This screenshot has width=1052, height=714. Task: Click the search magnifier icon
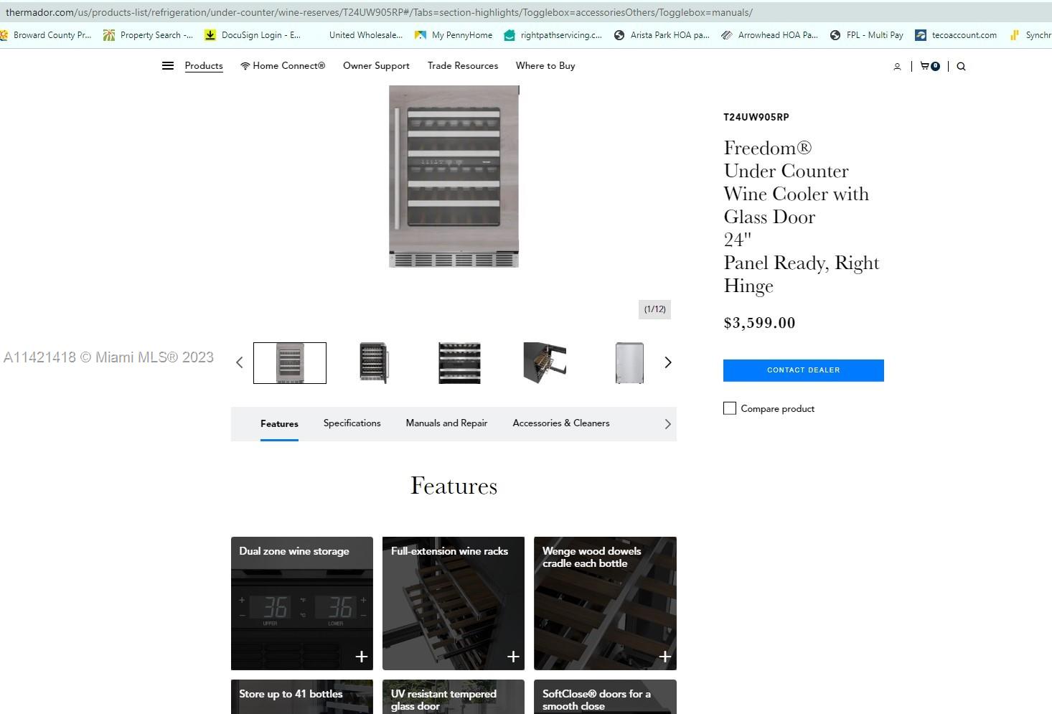point(961,67)
